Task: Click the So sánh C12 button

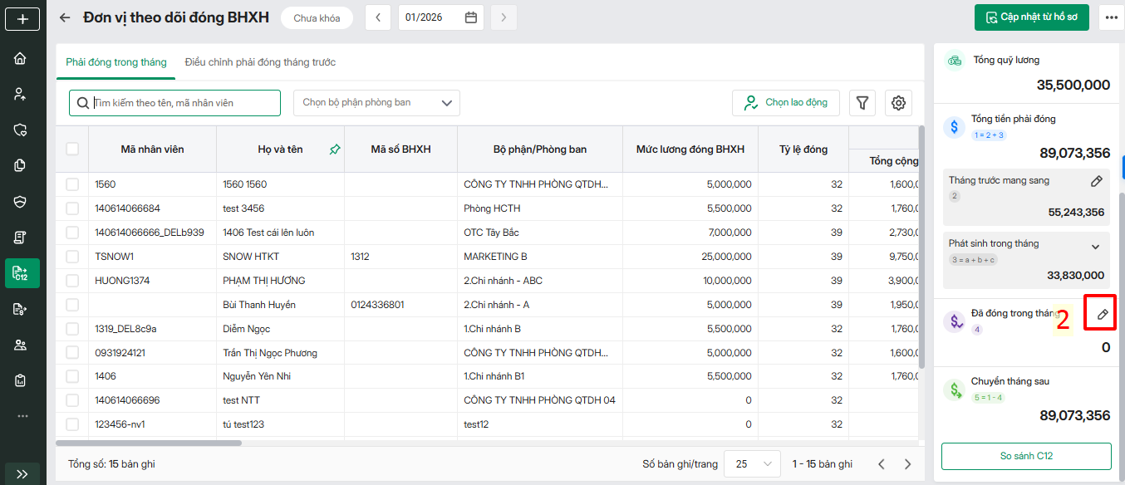Action: tap(1026, 456)
